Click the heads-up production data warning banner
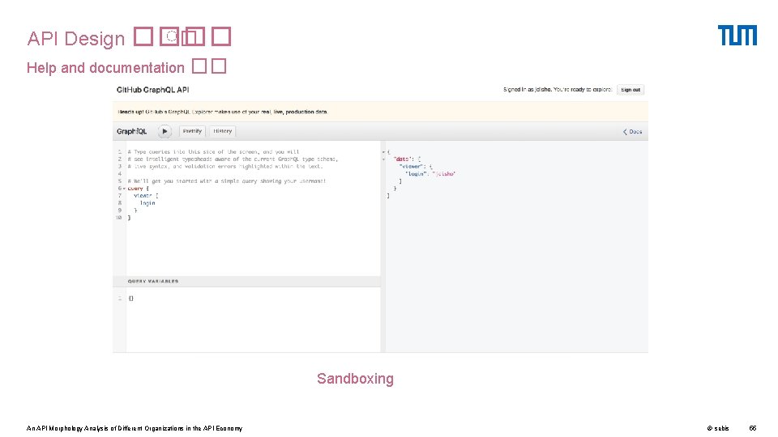The height and width of the screenshot is (437, 778). click(x=381, y=112)
